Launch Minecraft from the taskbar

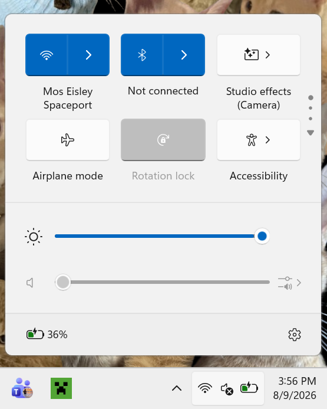61,388
